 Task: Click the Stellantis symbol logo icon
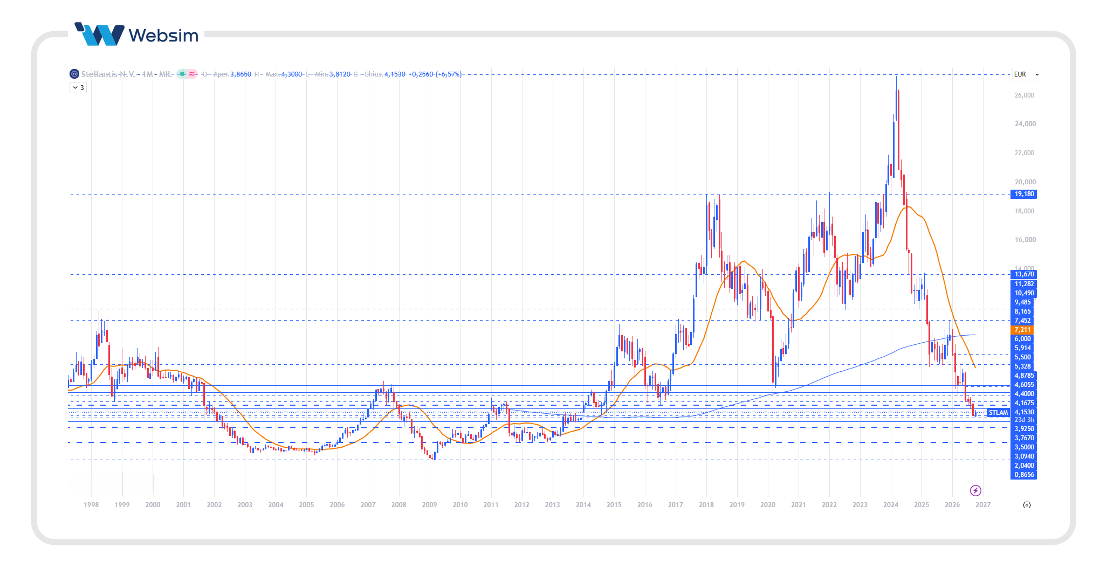tap(74, 74)
